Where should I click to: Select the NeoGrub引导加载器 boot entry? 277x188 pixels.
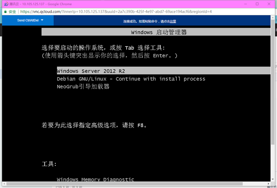point(83,87)
